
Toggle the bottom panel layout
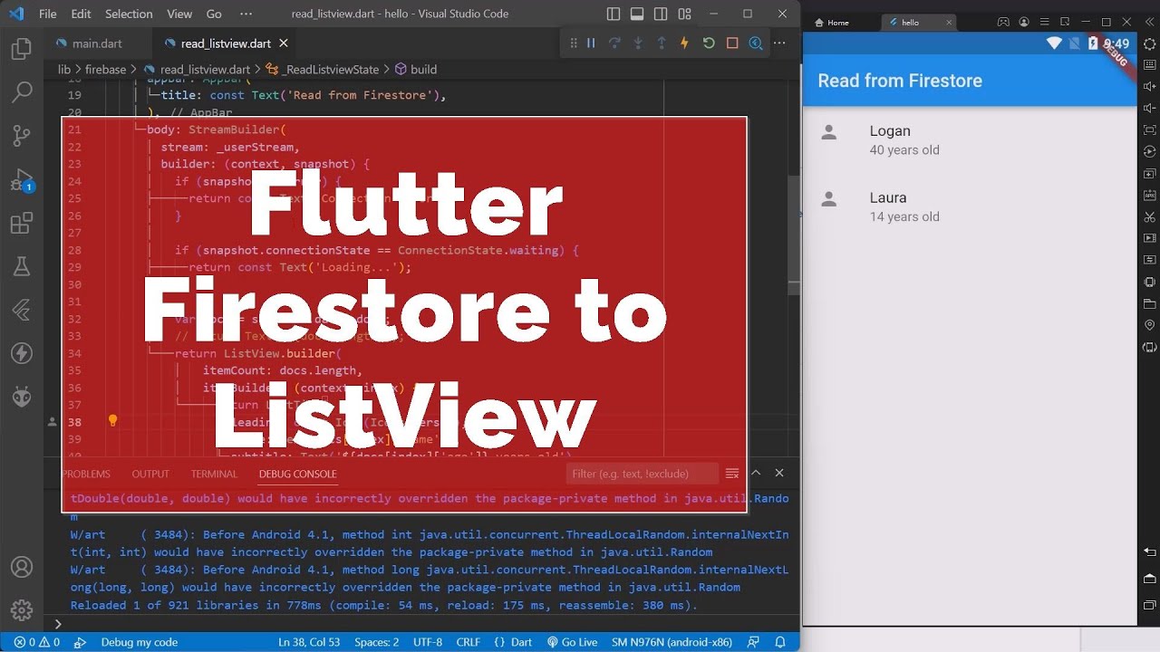637,14
